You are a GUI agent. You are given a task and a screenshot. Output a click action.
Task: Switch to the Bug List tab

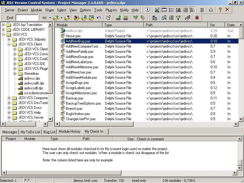[49, 132]
